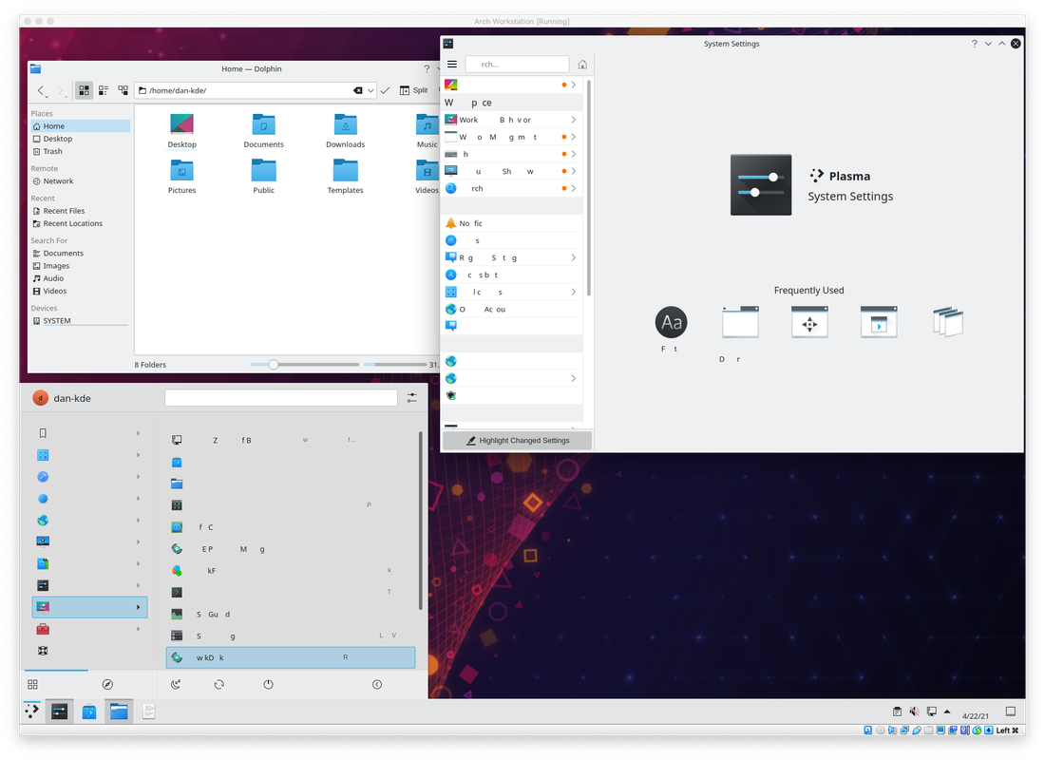Screen dimensions: 1045x760
Task: Go back in Dolphin's navigation toolbar
Action: pyautogui.click(x=41, y=90)
